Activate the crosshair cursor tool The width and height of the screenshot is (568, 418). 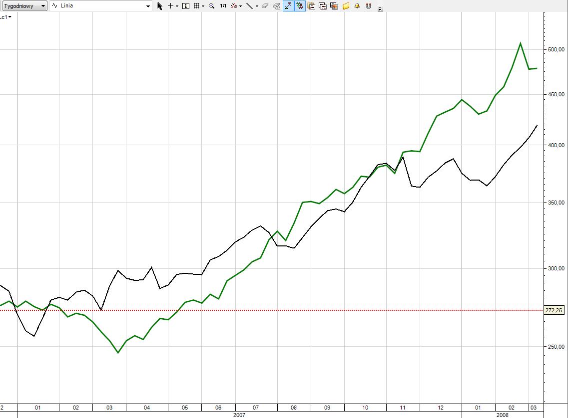[x=170, y=6]
